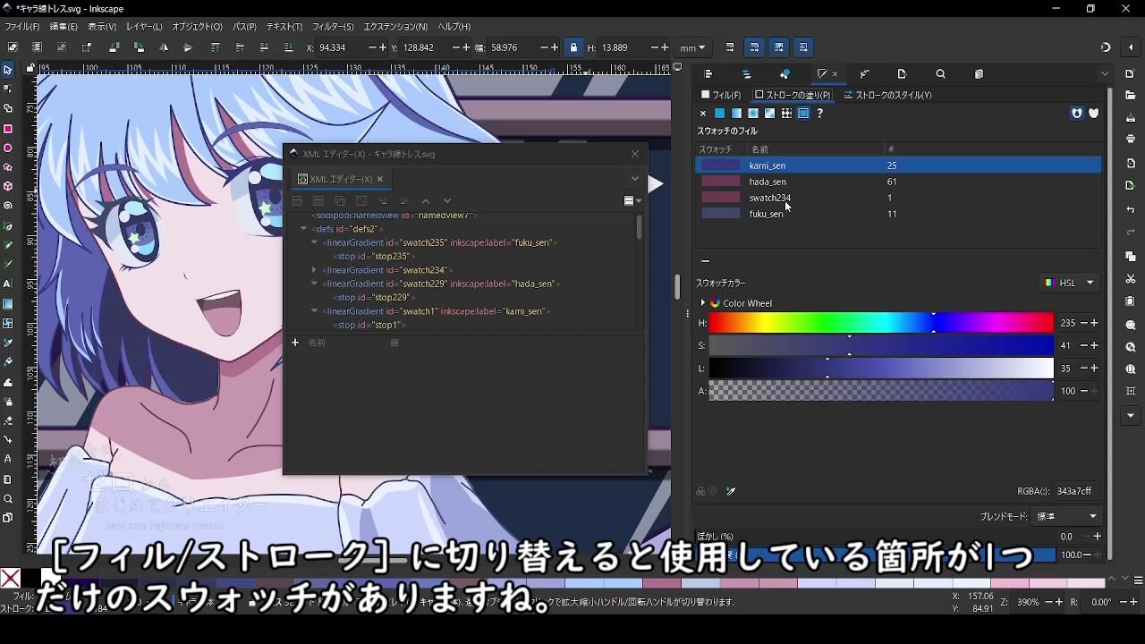Toggle the swatch paint type button
1145x644 pixels.
click(803, 114)
